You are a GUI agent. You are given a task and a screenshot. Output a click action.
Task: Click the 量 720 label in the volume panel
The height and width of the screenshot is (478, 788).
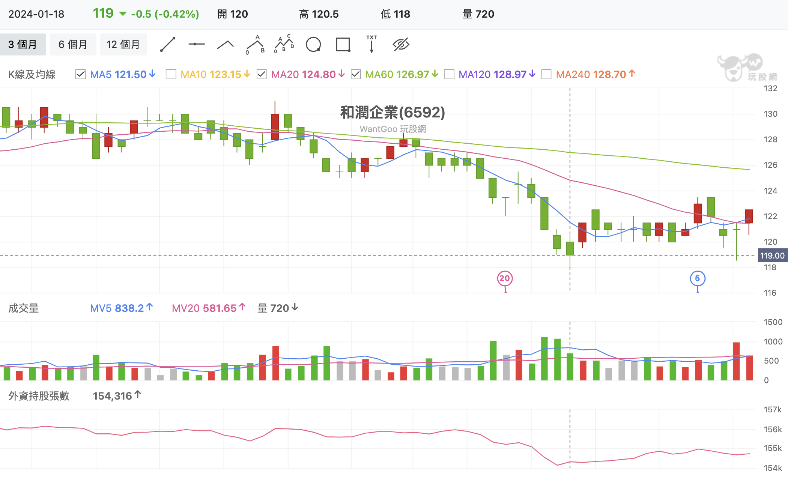[278, 308]
